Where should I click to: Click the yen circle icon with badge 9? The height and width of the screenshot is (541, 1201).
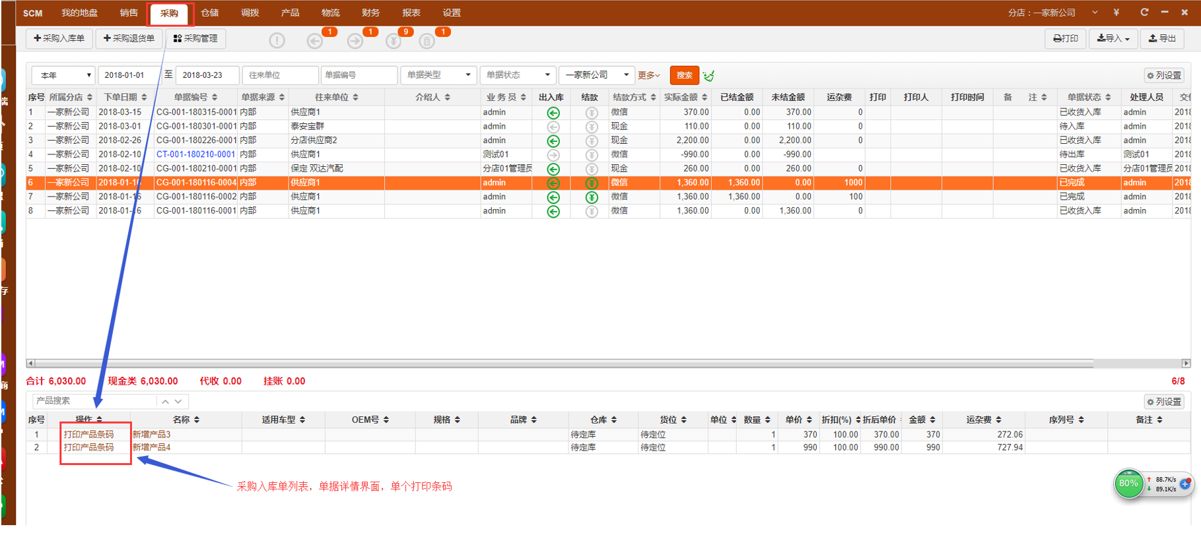tap(394, 42)
